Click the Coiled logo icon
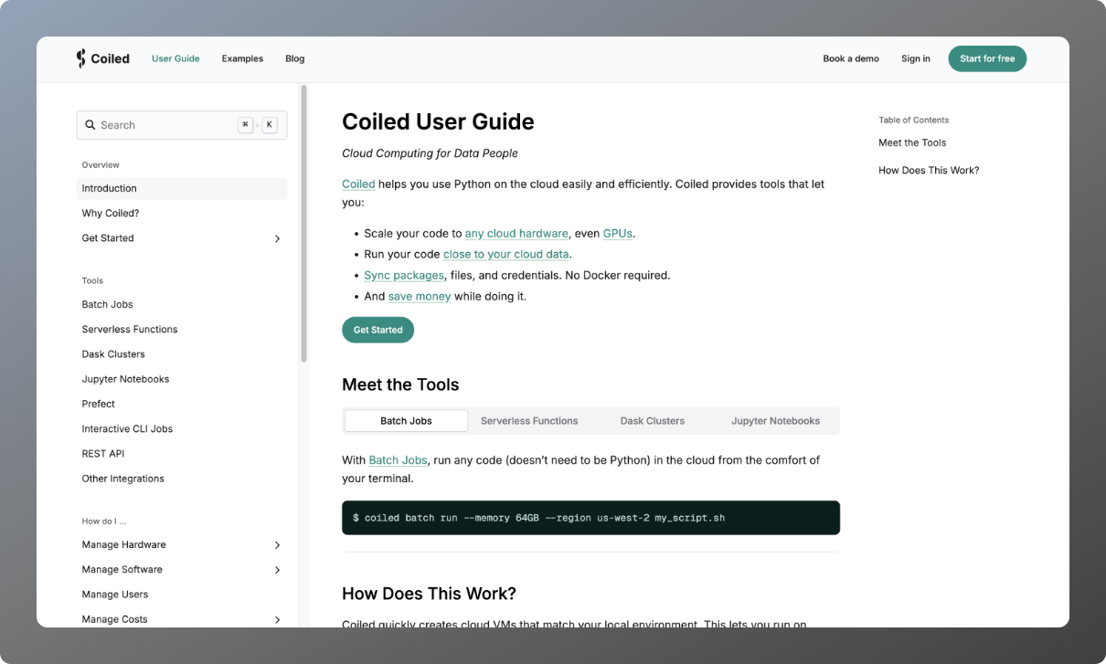This screenshot has height=664, width=1106. pyautogui.click(x=80, y=58)
